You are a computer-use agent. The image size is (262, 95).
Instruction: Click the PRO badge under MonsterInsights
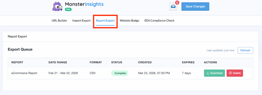pos(68,9)
